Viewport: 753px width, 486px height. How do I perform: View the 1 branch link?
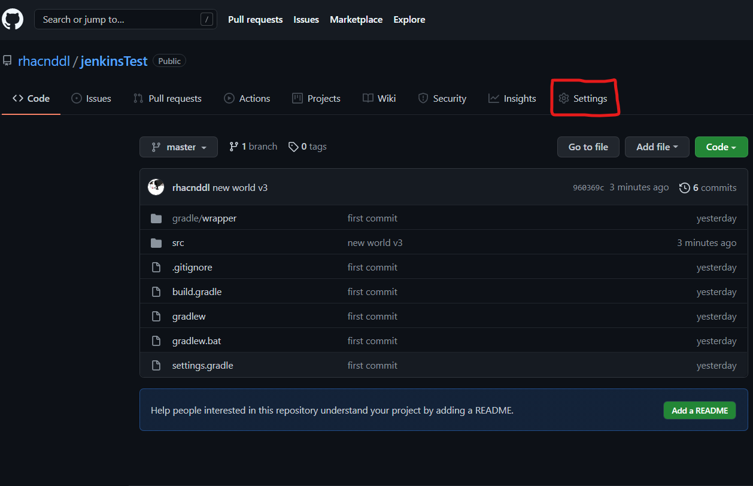253,147
